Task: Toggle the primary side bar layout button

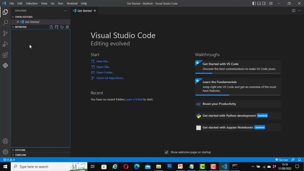Action: click(254, 3)
